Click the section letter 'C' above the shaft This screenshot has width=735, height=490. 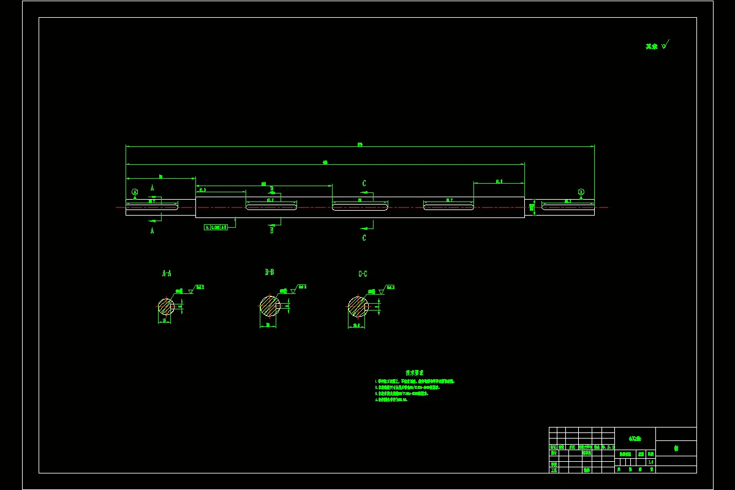tap(364, 183)
